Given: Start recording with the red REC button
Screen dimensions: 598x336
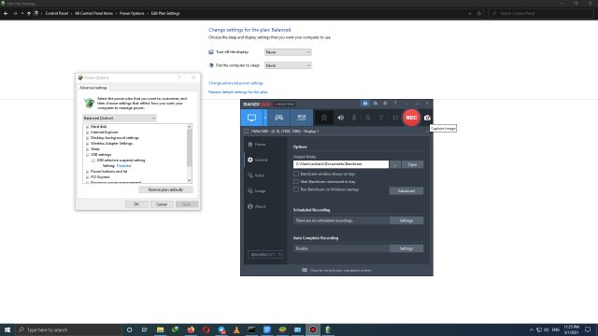Looking at the screenshot, I should [x=411, y=118].
